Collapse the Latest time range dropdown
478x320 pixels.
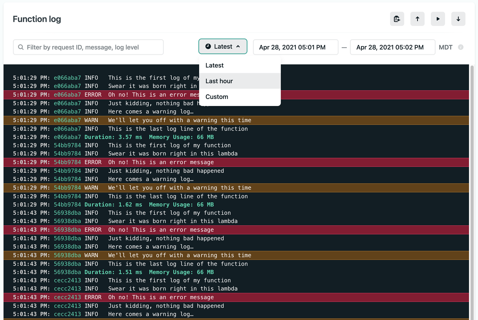point(223,46)
